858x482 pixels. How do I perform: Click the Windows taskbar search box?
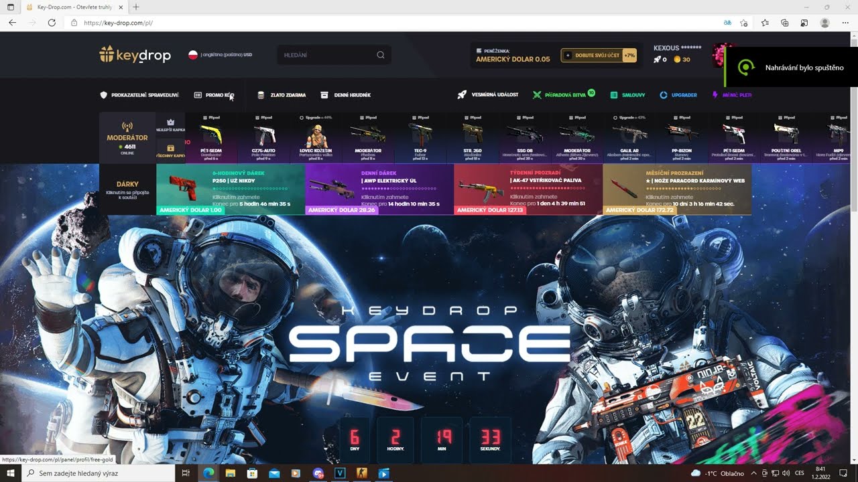point(98,473)
